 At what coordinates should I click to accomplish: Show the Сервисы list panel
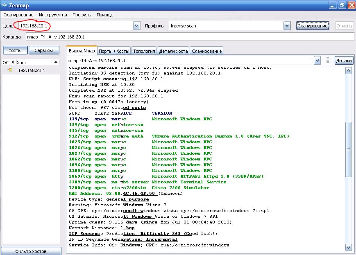tap(44, 50)
